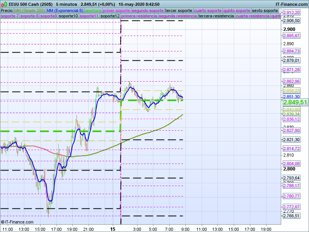Click the tercera resistencia label
The height and width of the screenshot is (232, 309).
pos(216,16)
